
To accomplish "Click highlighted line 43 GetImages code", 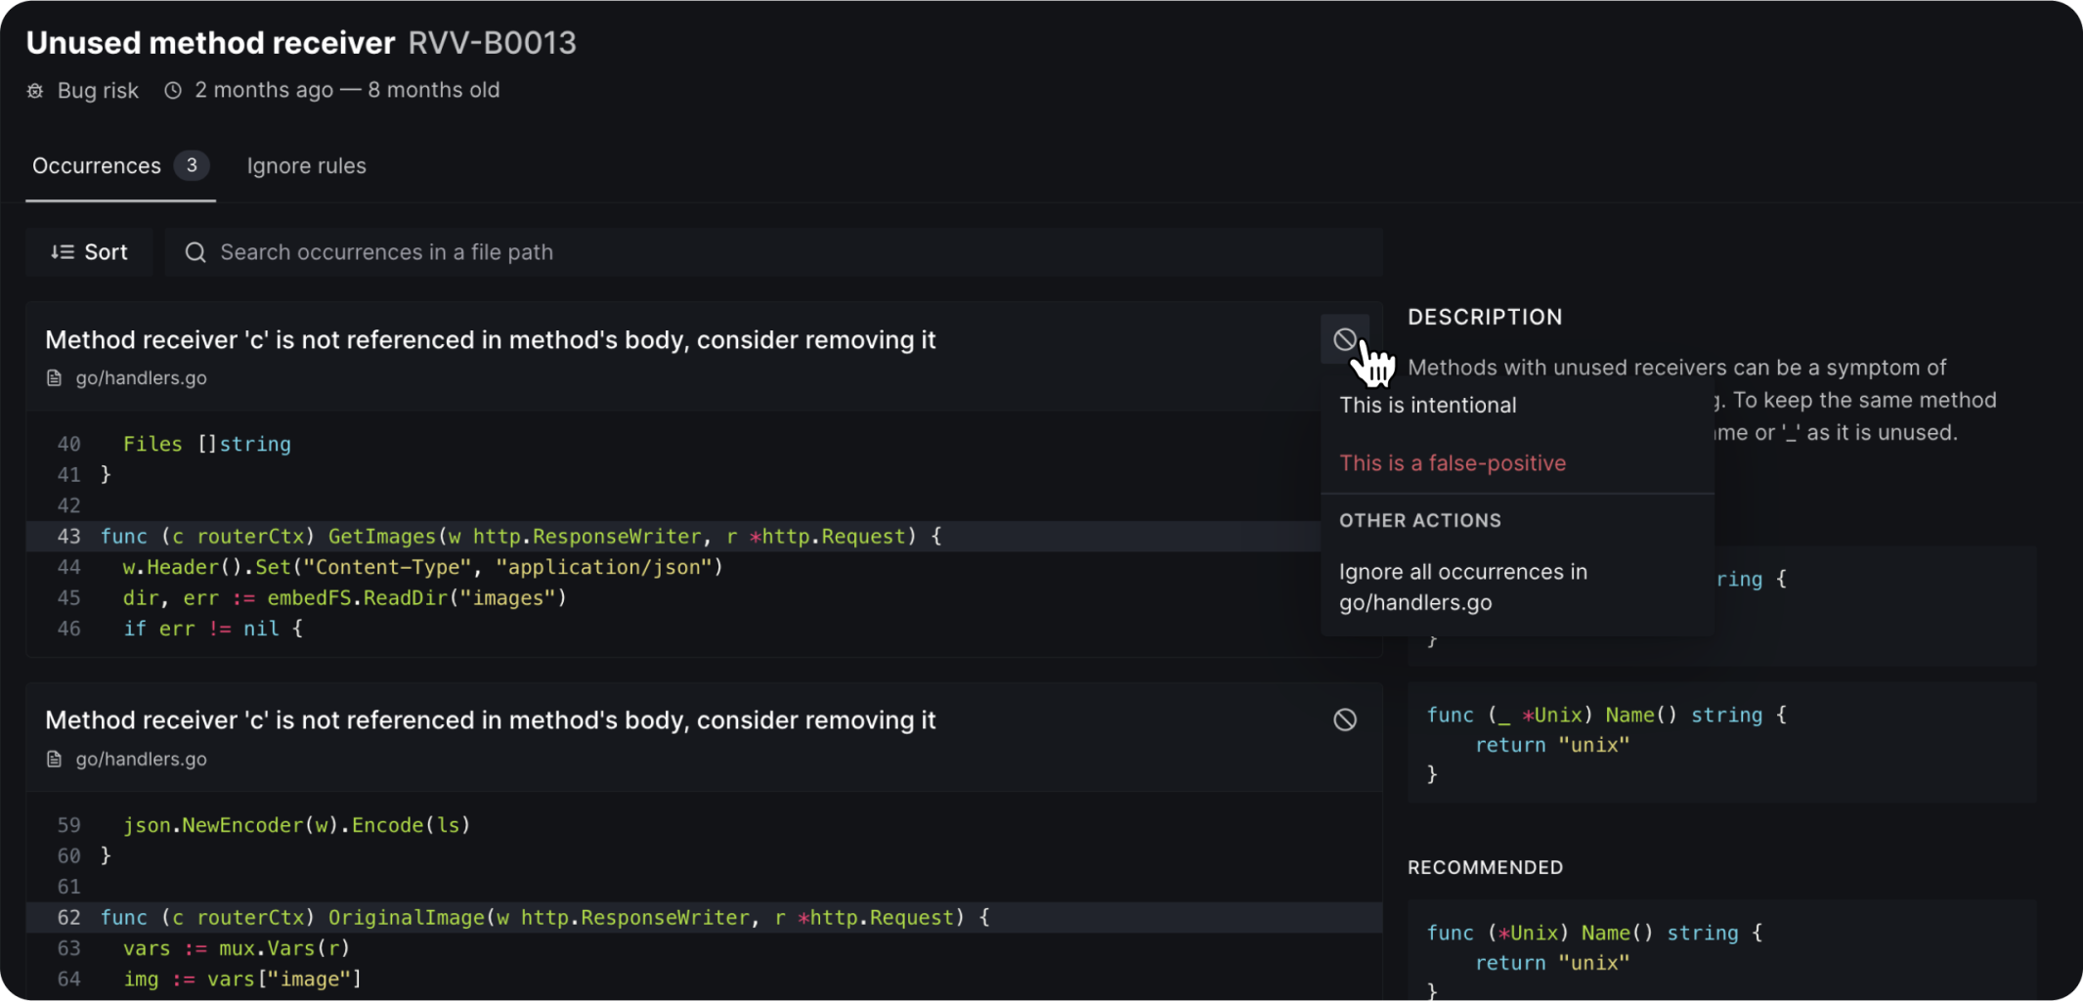I will click(520, 536).
